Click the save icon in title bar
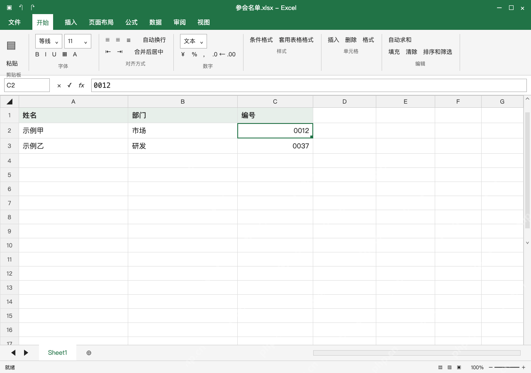 tap(9, 7)
